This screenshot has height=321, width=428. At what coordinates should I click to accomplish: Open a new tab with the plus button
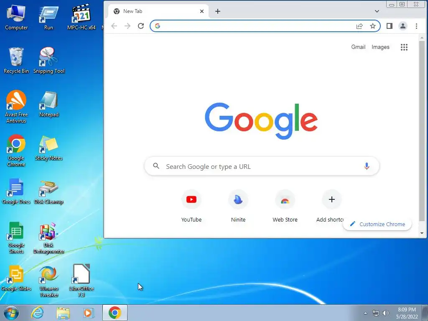[217, 11]
